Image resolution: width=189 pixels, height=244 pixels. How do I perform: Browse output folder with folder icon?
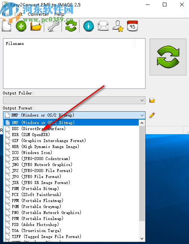(x=152, y=100)
